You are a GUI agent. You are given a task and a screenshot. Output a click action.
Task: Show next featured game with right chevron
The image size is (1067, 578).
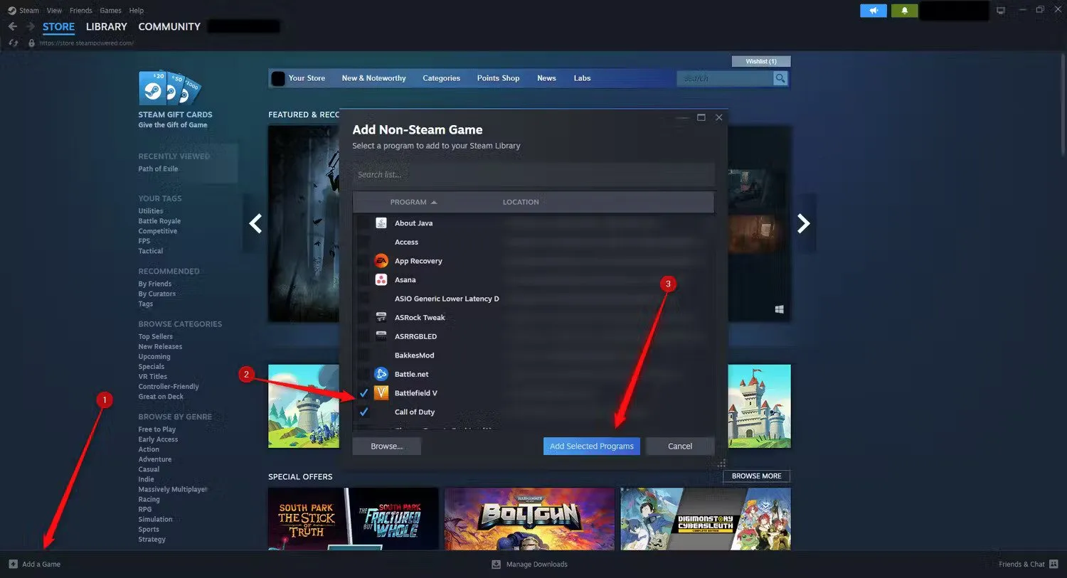click(803, 224)
